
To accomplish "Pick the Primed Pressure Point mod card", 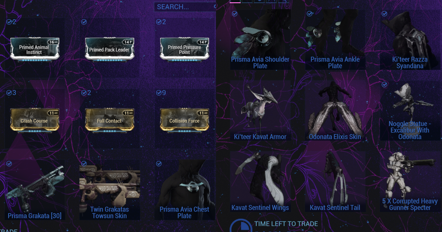I will pyautogui.click(x=184, y=49).
